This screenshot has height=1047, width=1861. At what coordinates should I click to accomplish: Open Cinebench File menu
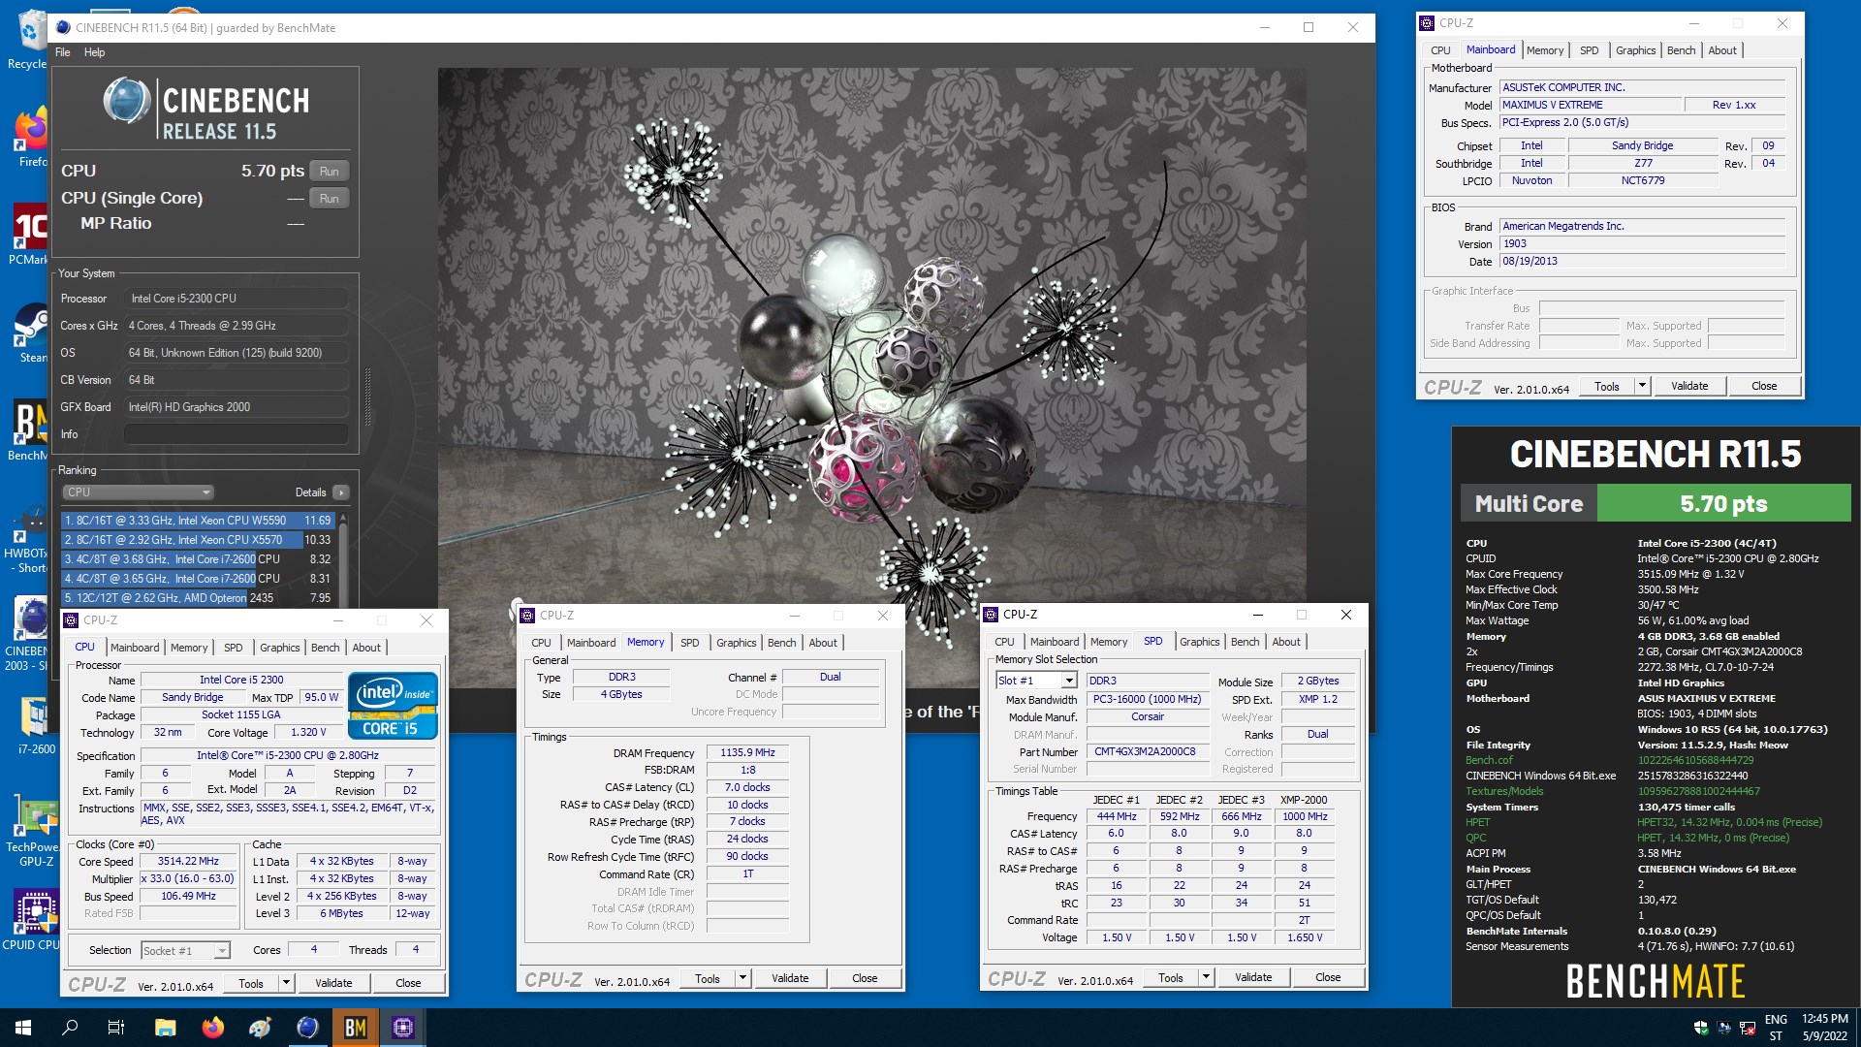(62, 52)
